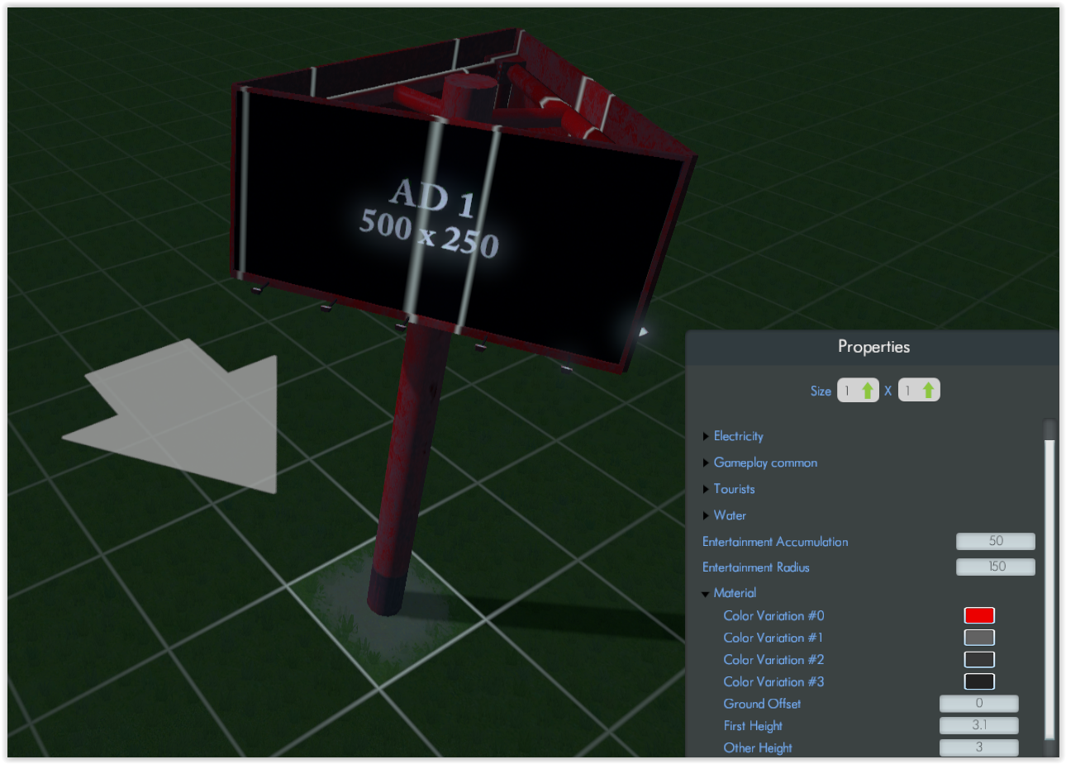
Task: Open the Color Variation #2 swatch
Action: [x=979, y=659]
